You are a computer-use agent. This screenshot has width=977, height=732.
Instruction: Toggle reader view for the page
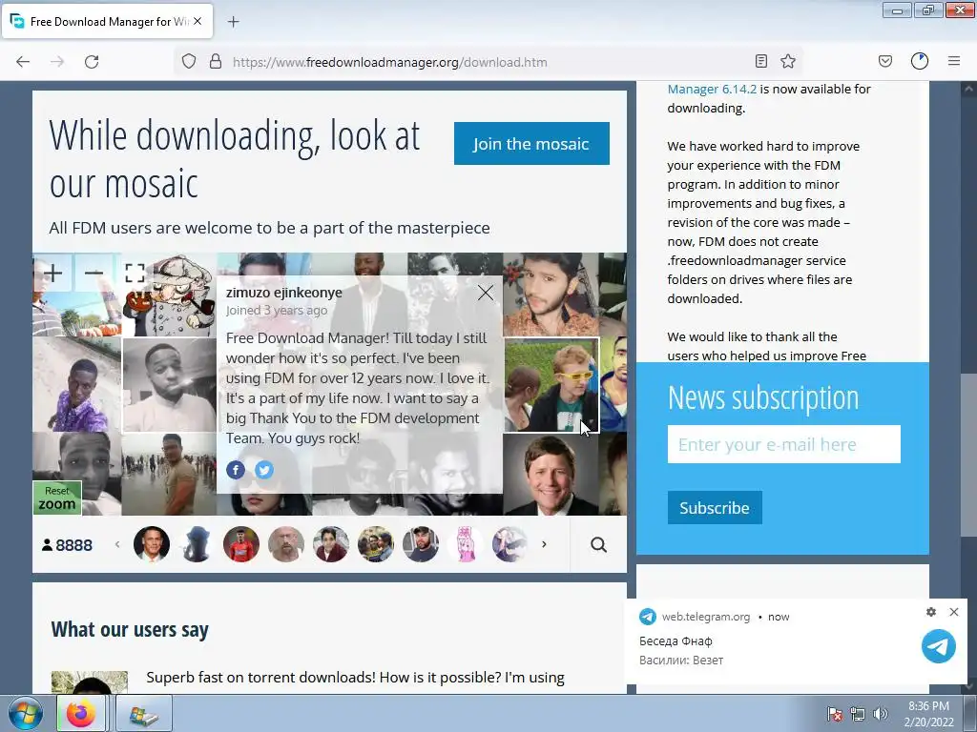click(760, 61)
